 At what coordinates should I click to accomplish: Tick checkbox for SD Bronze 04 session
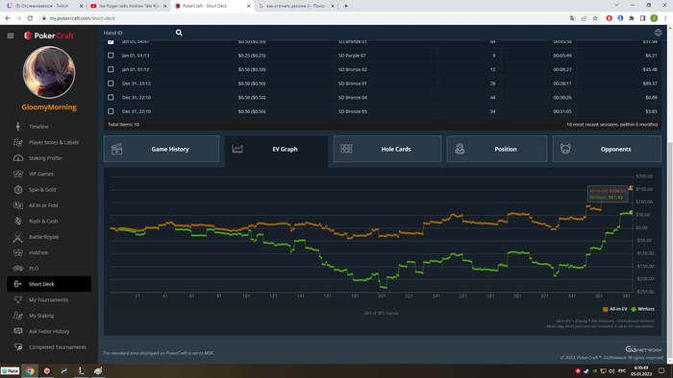point(111,98)
